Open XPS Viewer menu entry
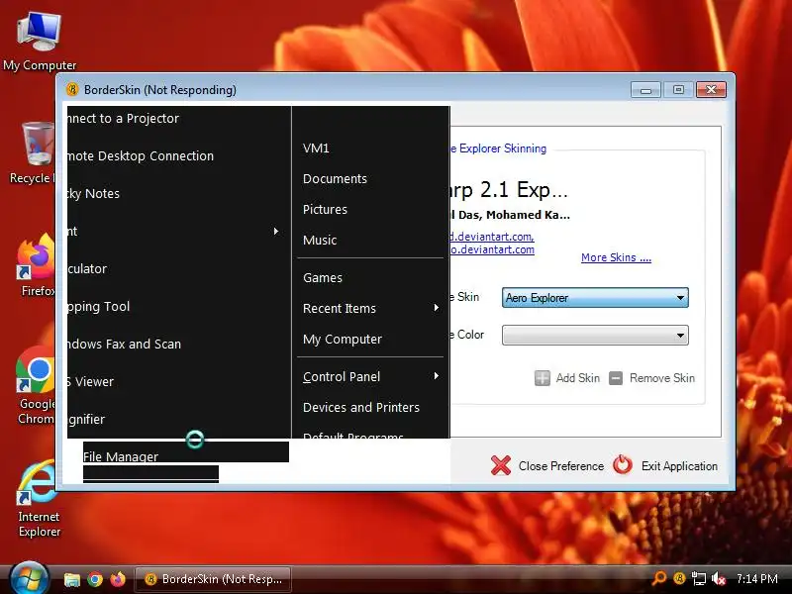 (x=179, y=381)
